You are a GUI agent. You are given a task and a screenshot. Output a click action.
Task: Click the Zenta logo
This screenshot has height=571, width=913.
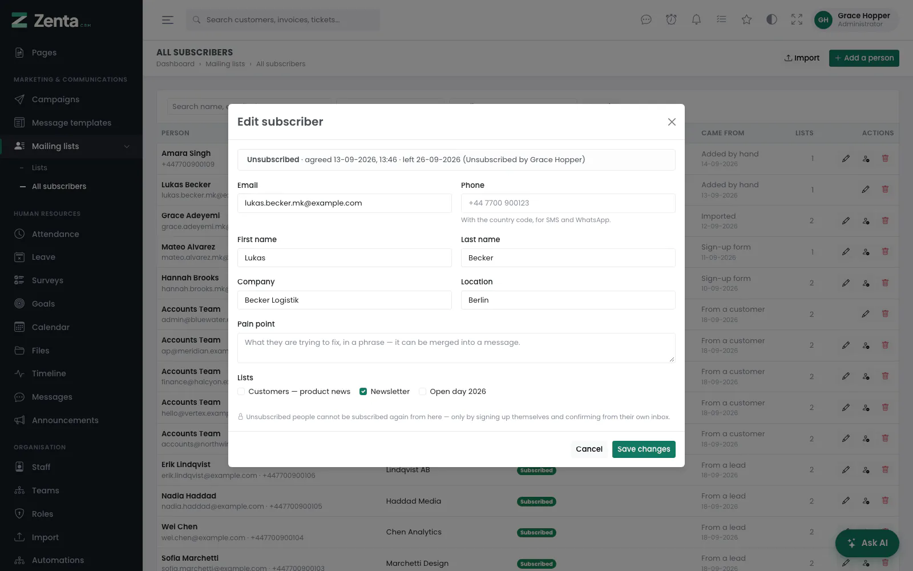coord(51,21)
